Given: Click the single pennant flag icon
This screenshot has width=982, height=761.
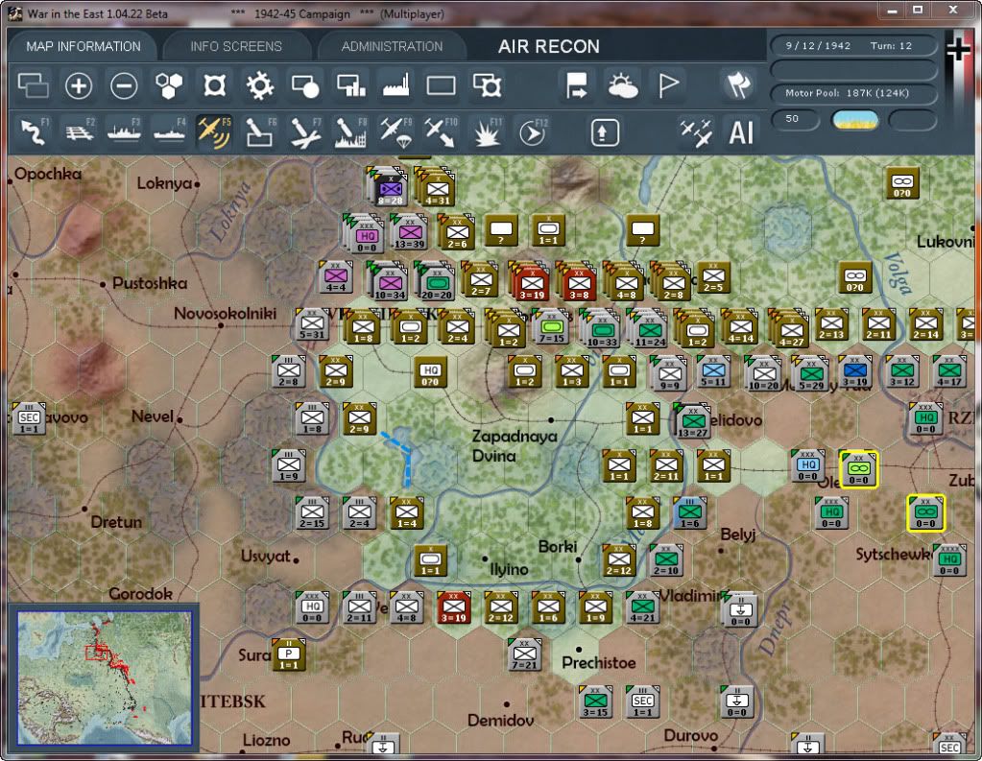Looking at the screenshot, I should (x=668, y=85).
